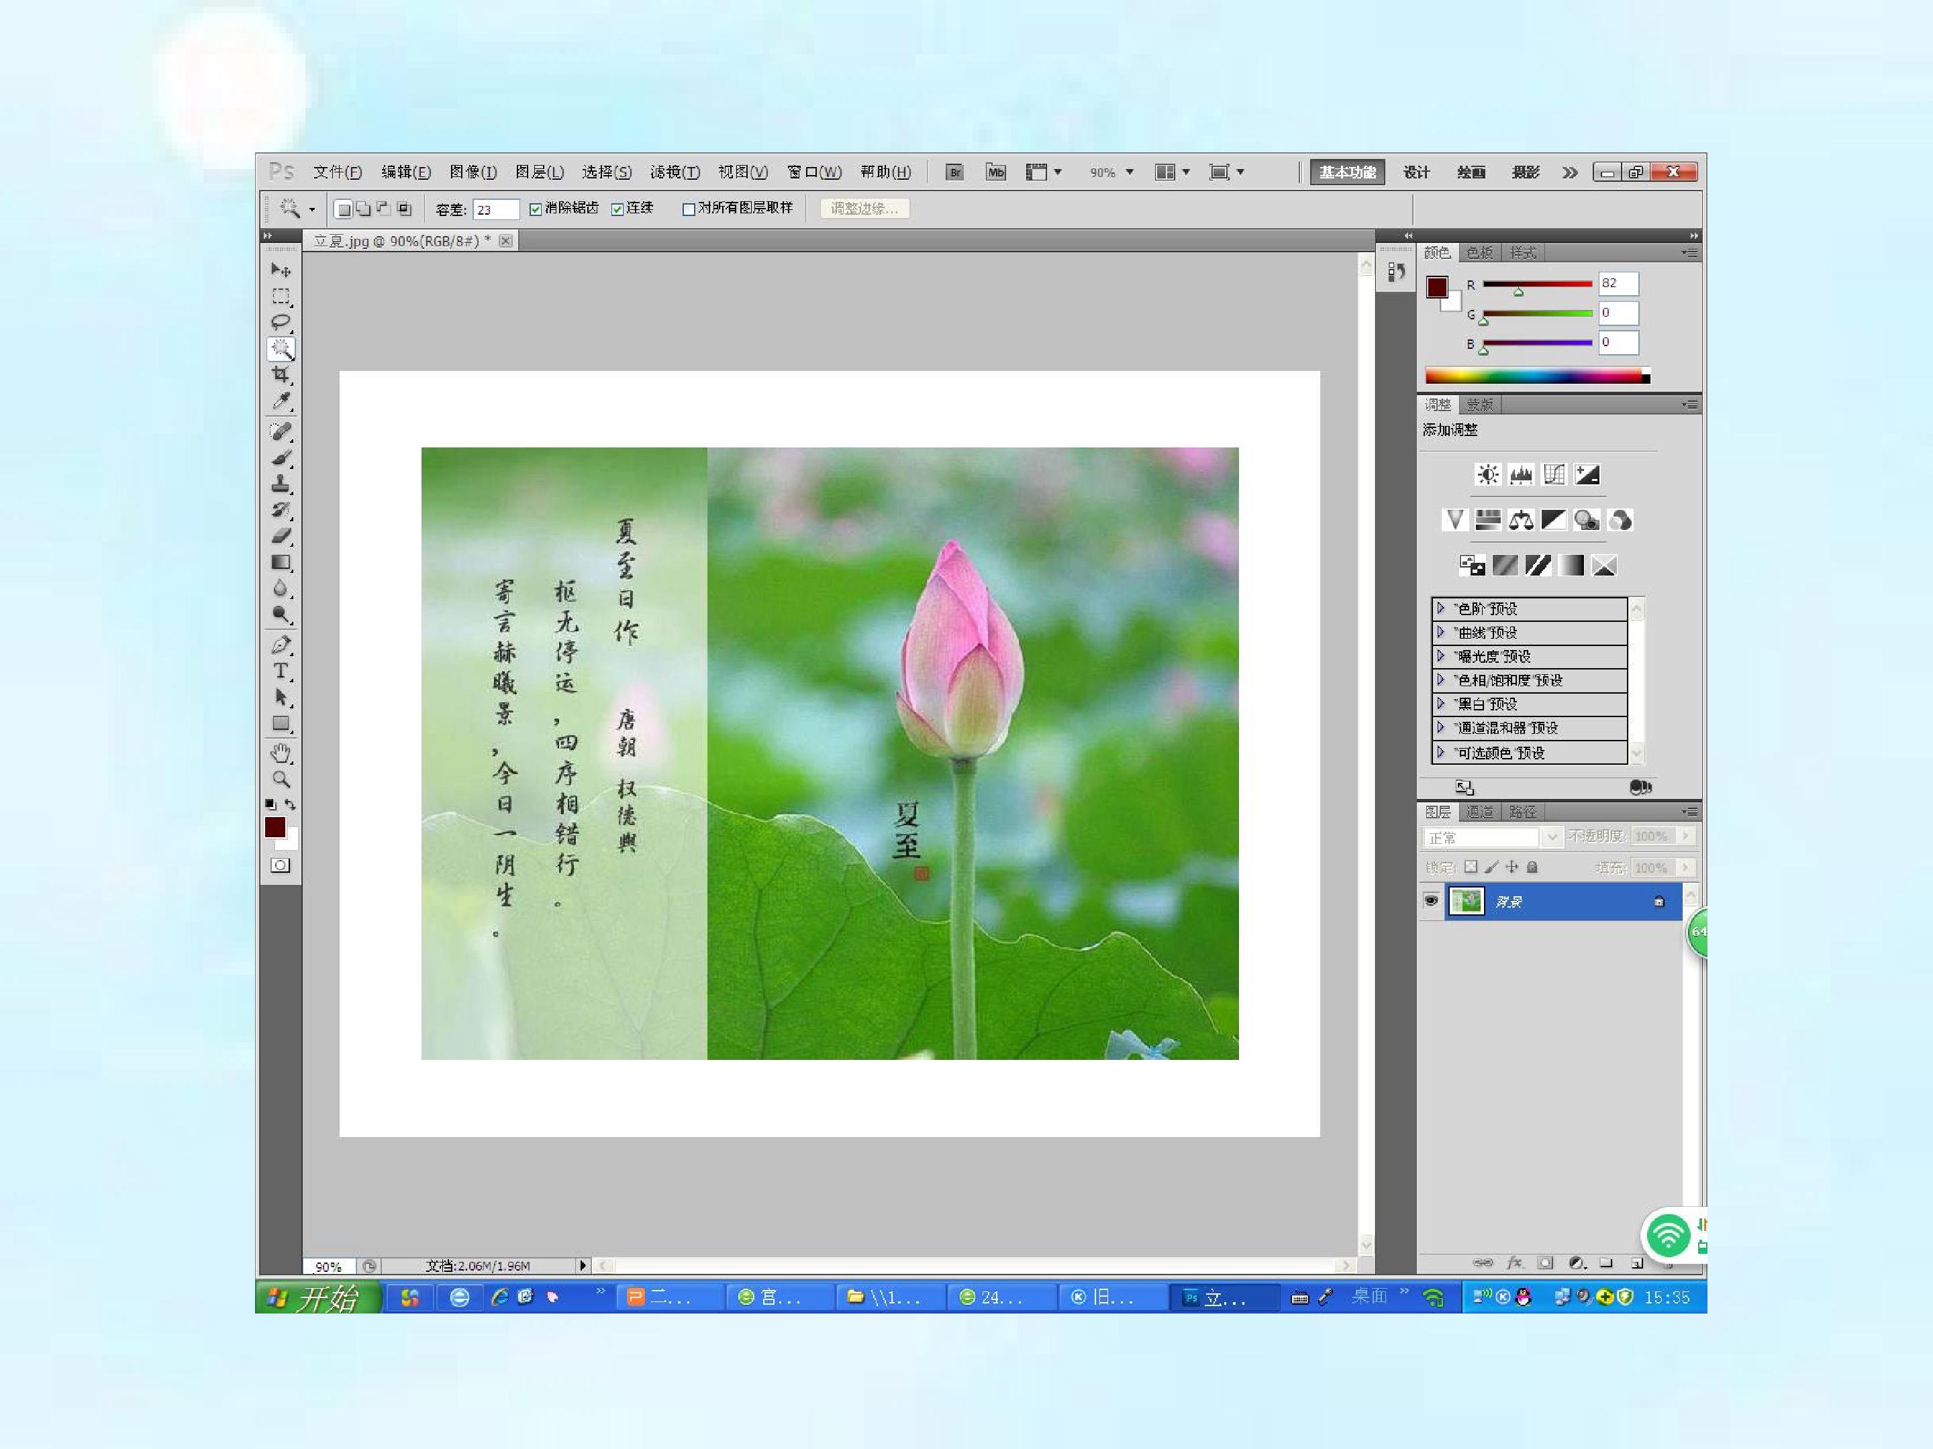Viewport: 1933px width, 1449px height.
Task: Add a Levels adjustment
Action: [x=1520, y=474]
